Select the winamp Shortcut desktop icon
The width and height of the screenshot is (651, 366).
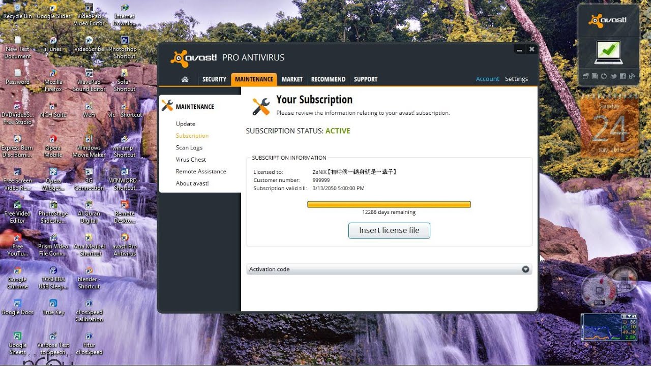click(125, 147)
